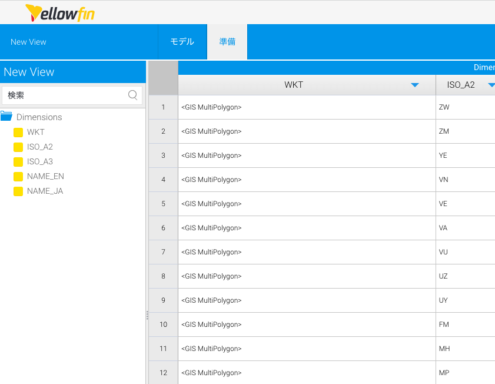The height and width of the screenshot is (384, 495).
Task: Switch to the モデル tab
Action: tap(182, 42)
